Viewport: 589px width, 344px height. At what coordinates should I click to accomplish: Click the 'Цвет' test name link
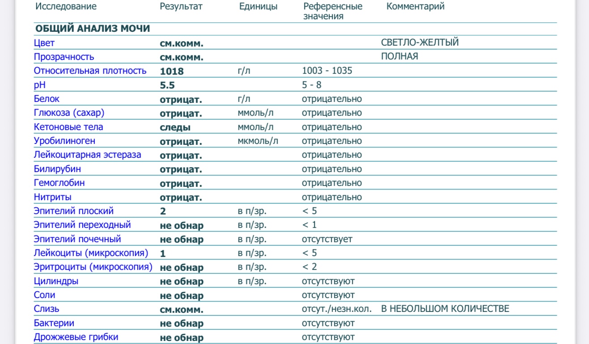(x=44, y=43)
